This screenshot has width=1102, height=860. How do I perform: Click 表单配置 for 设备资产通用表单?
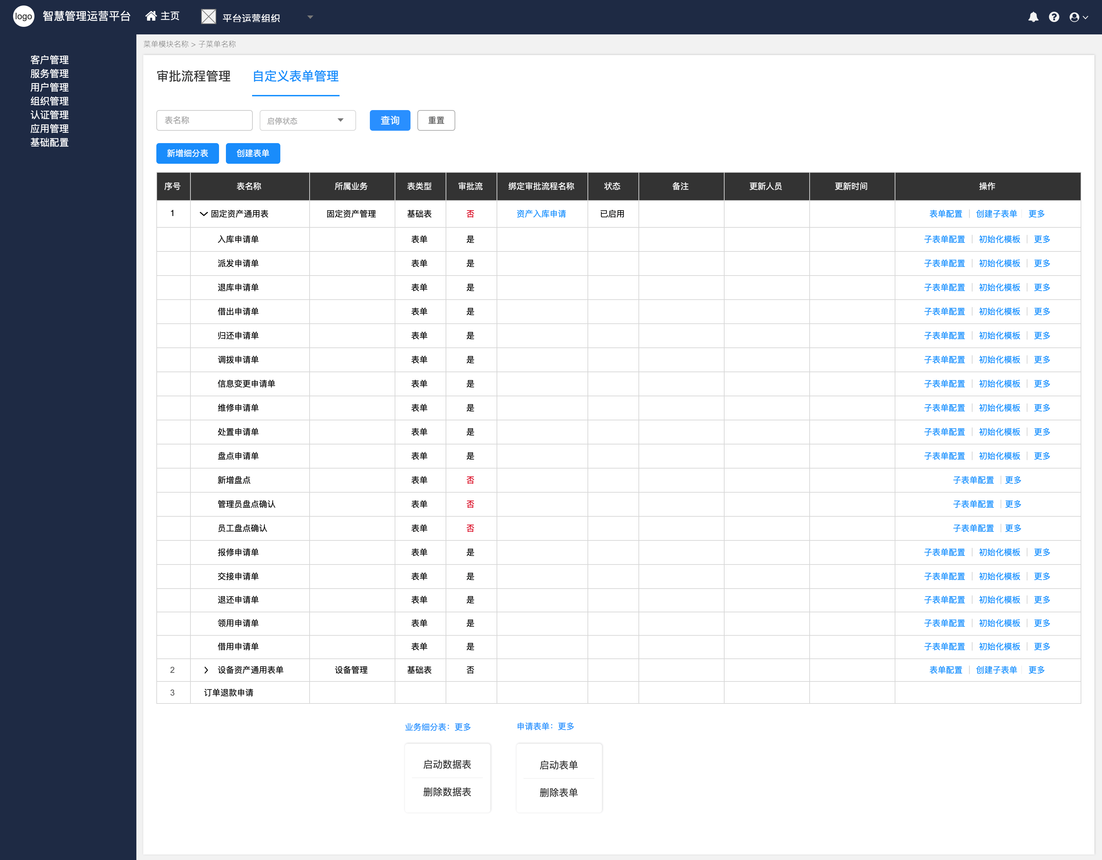(946, 670)
